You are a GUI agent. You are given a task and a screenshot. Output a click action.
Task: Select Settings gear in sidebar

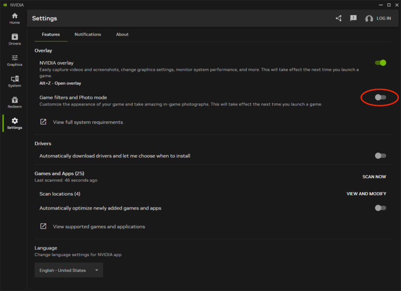pyautogui.click(x=14, y=123)
